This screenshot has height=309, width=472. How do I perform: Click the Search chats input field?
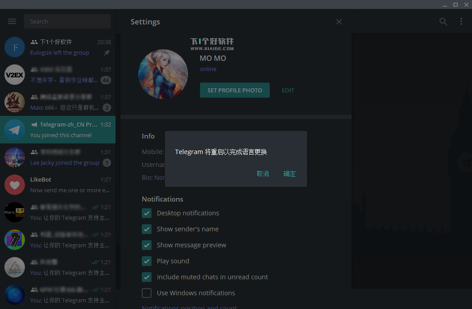pos(68,21)
